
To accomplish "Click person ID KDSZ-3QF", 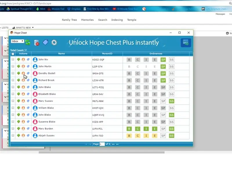I will tap(98, 60).
